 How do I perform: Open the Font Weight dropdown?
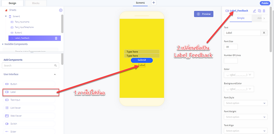246,117
